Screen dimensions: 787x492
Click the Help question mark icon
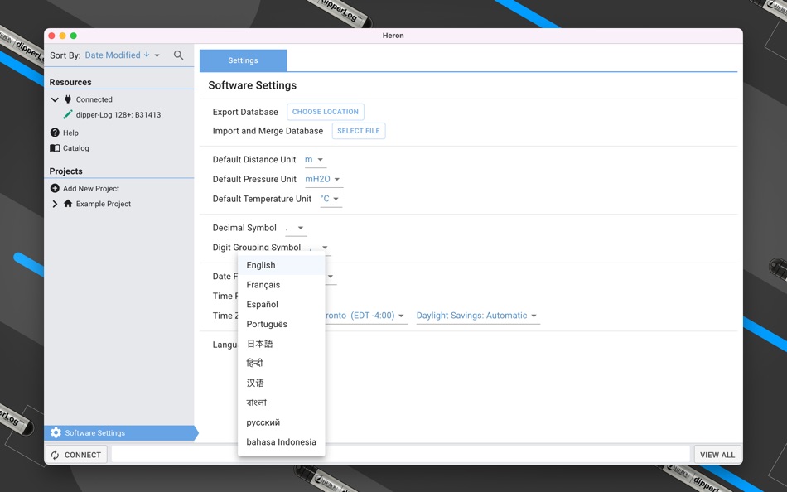point(55,133)
